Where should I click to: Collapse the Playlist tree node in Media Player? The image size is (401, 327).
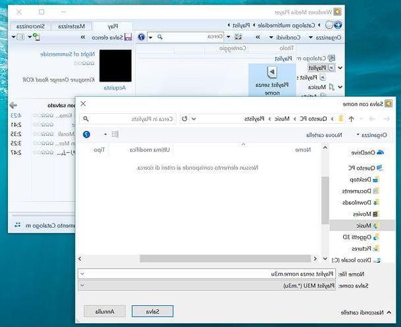tap(340, 68)
